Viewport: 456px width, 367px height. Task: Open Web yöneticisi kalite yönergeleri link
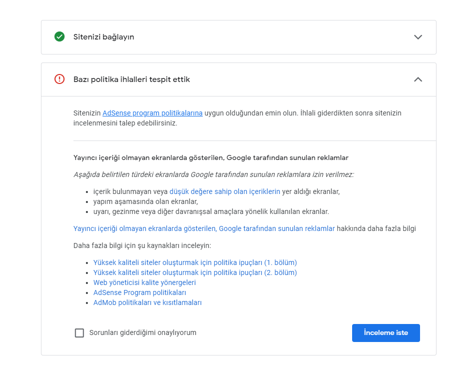pos(144,282)
